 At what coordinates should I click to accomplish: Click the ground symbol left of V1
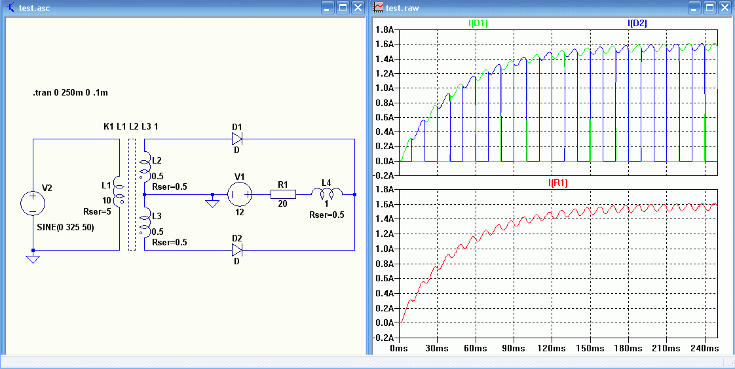click(x=212, y=203)
